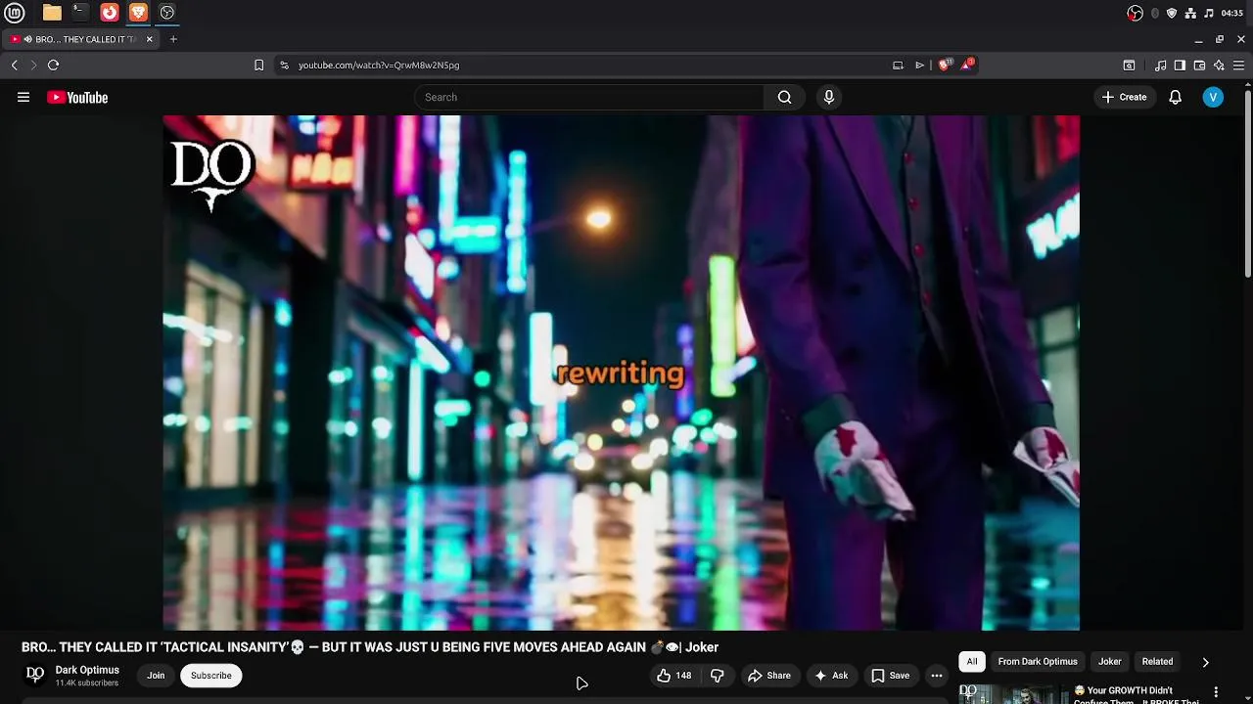The width and height of the screenshot is (1253, 704).
Task: Go to the YouTube home logo
Action: (x=77, y=97)
